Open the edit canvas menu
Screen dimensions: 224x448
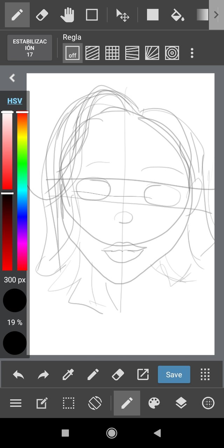click(x=42, y=404)
